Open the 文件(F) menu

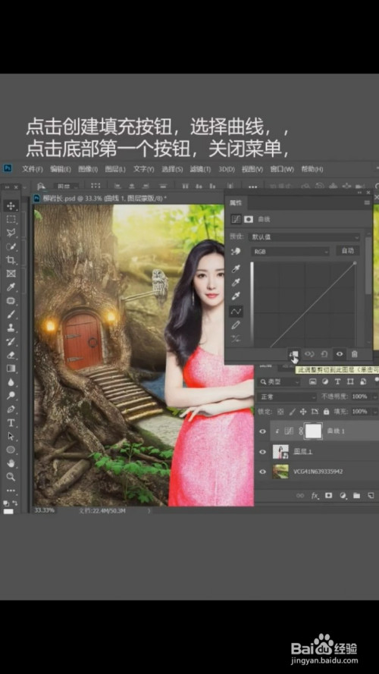click(x=33, y=169)
